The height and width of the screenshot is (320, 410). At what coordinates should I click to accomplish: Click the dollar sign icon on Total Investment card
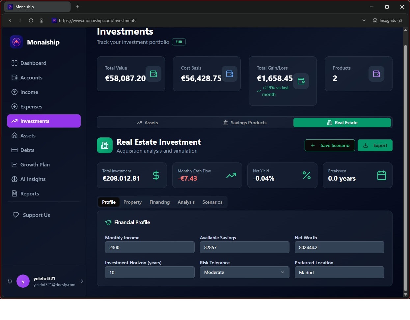tap(156, 175)
